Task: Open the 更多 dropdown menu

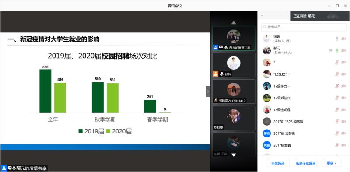Action: [x=332, y=163]
